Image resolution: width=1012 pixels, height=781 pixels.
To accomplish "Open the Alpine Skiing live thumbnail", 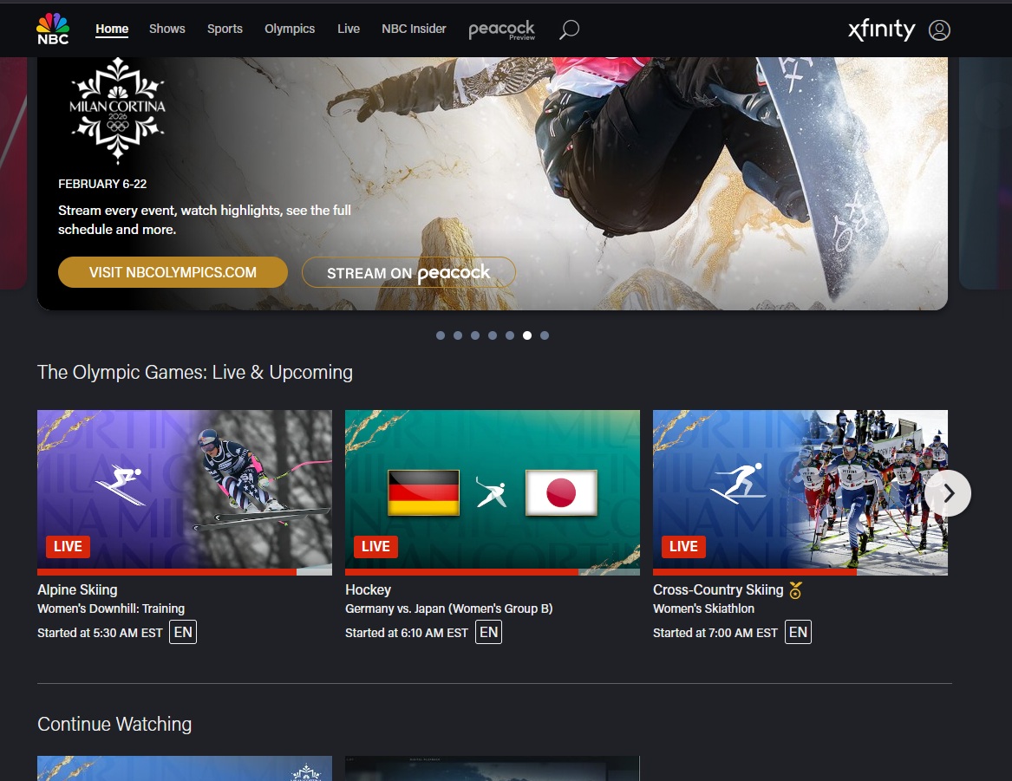I will click(x=185, y=492).
